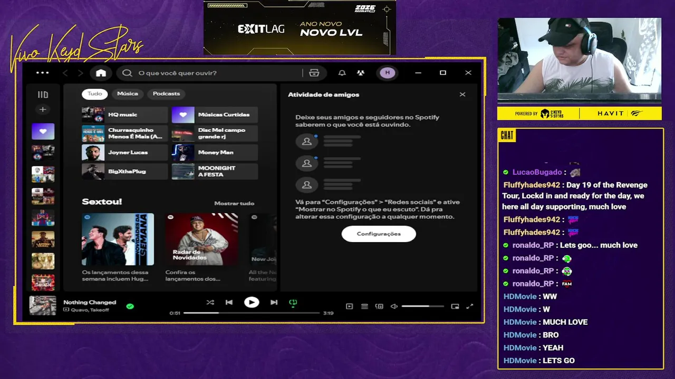Open the three-dots menu in Spotify's top bar
This screenshot has height=379, width=675.
(x=42, y=73)
